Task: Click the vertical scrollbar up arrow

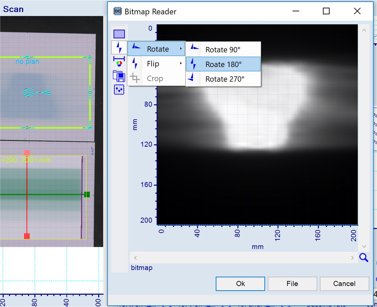Action: click(x=364, y=30)
